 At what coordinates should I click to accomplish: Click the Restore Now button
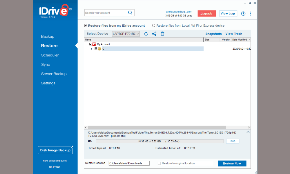coord(232,164)
